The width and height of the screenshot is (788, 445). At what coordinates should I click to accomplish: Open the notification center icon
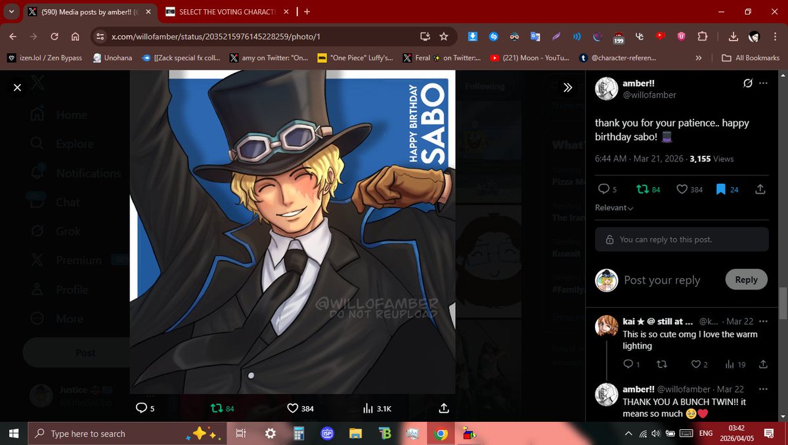click(768, 433)
